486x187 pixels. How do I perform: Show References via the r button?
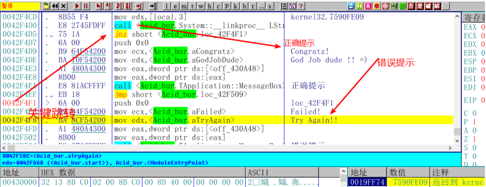click(x=253, y=6)
